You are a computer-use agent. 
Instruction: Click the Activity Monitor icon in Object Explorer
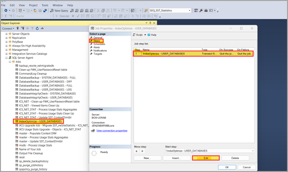(42, 29)
